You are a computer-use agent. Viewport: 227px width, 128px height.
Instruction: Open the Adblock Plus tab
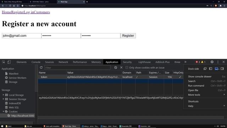[162, 62]
